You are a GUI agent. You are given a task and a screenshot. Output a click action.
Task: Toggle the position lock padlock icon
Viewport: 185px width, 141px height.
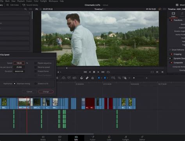(x=92, y=78)
